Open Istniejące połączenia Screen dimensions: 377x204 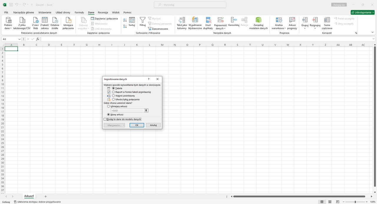tap(68, 23)
